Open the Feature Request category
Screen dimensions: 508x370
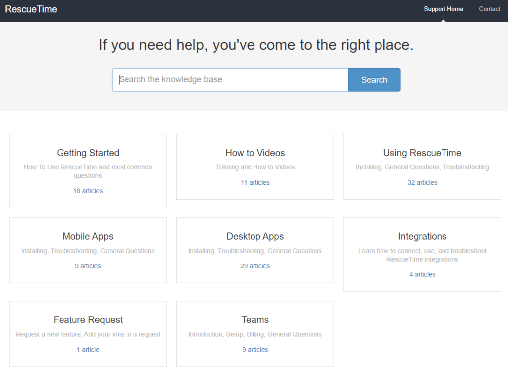coord(88,320)
